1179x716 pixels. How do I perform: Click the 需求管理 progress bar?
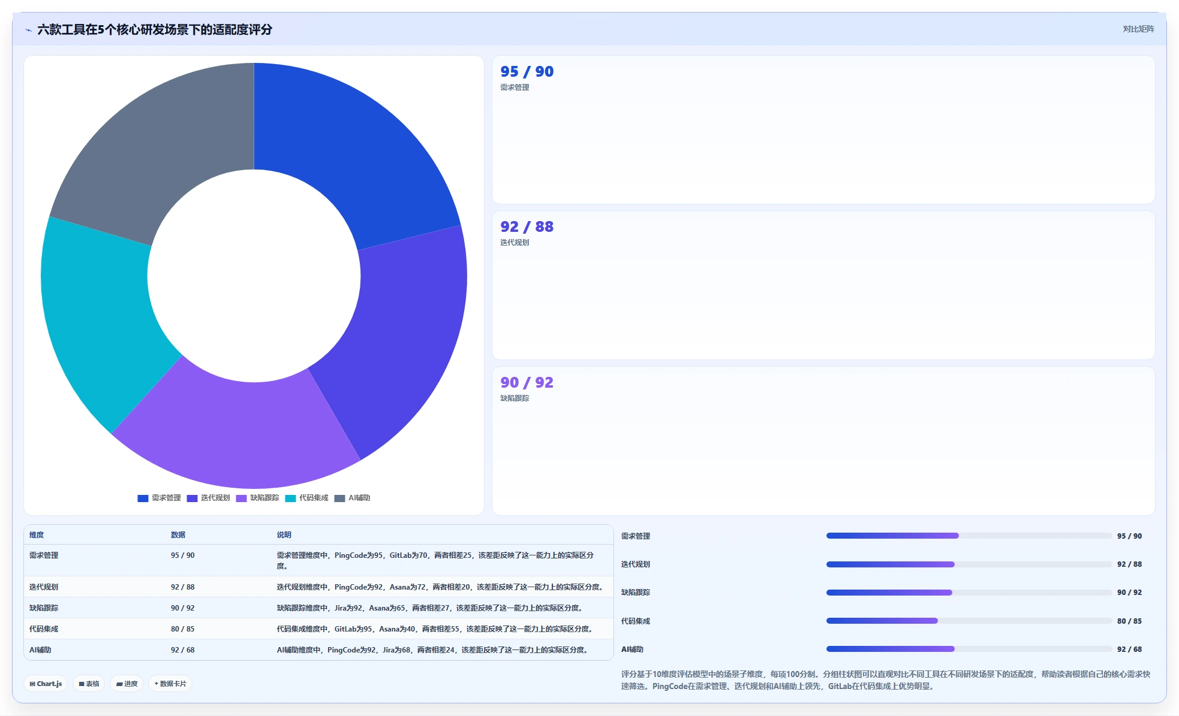click(969, 536)
